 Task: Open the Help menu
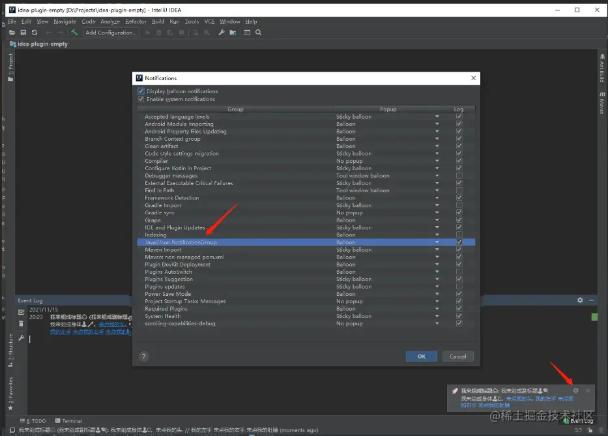click(x=251, y=22)
